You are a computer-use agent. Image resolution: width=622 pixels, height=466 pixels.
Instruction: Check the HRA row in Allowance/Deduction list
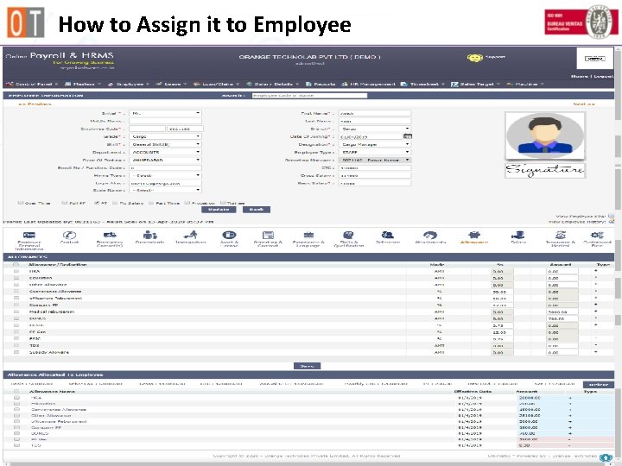[x=16, y=272]
